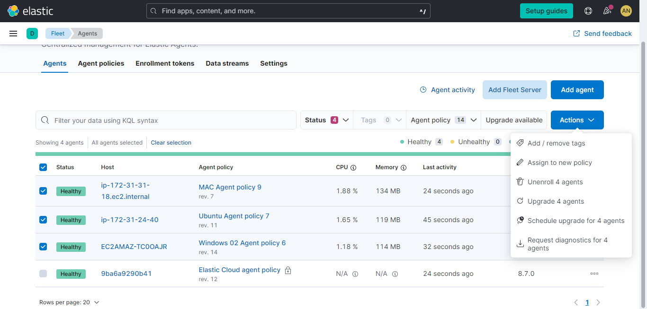647x309 pixels.
Task: Toggle the select-all checkbox in table header
Action: point(43,167)
